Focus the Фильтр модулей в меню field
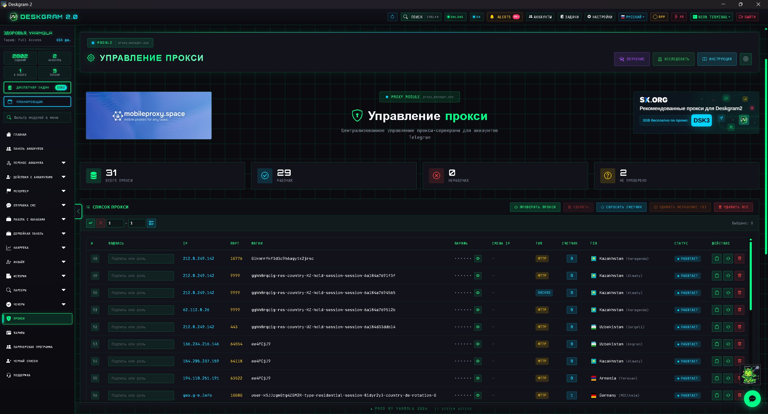The image size is (768, 414). pyautogui.click(x=37, y=117)
